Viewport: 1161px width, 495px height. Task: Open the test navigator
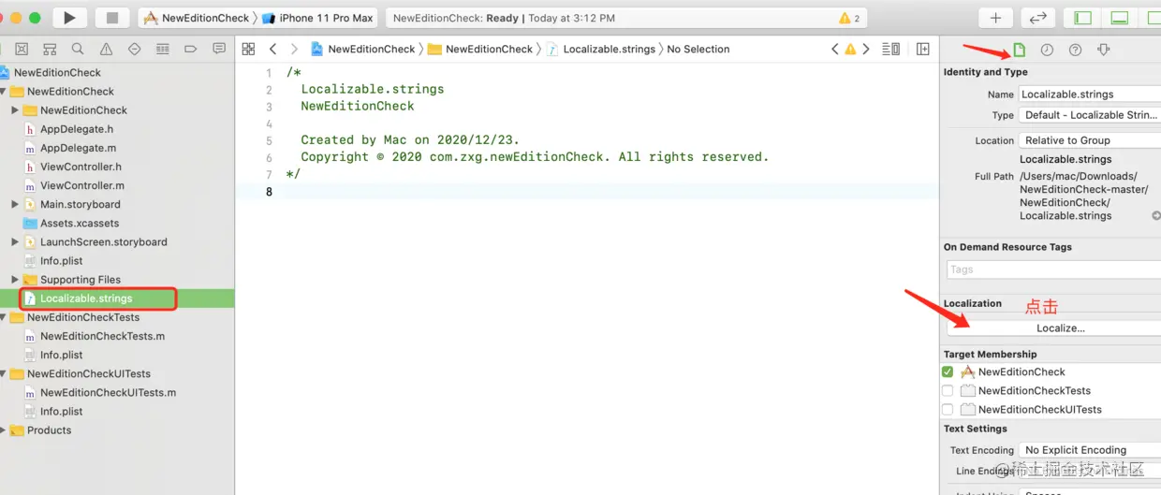click(134, 49)
